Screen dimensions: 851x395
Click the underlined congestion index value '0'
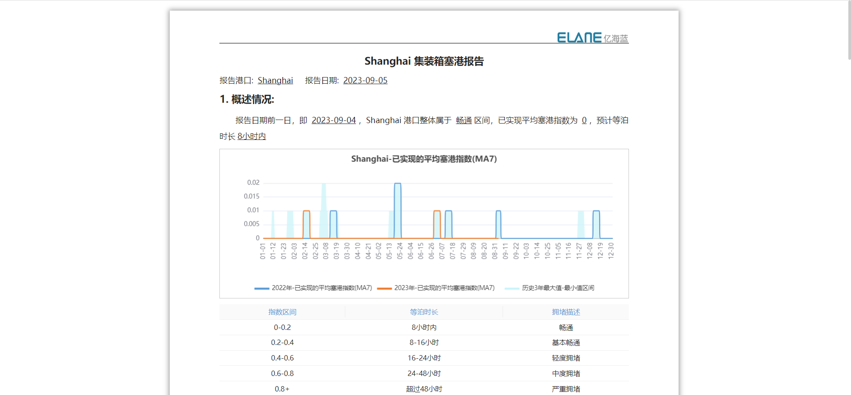(x=584, y=120)
